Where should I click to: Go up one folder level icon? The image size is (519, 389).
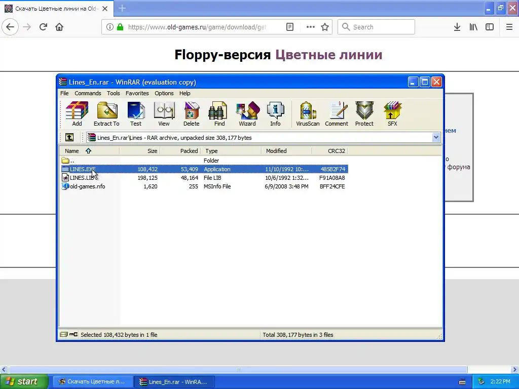(69, 137)
